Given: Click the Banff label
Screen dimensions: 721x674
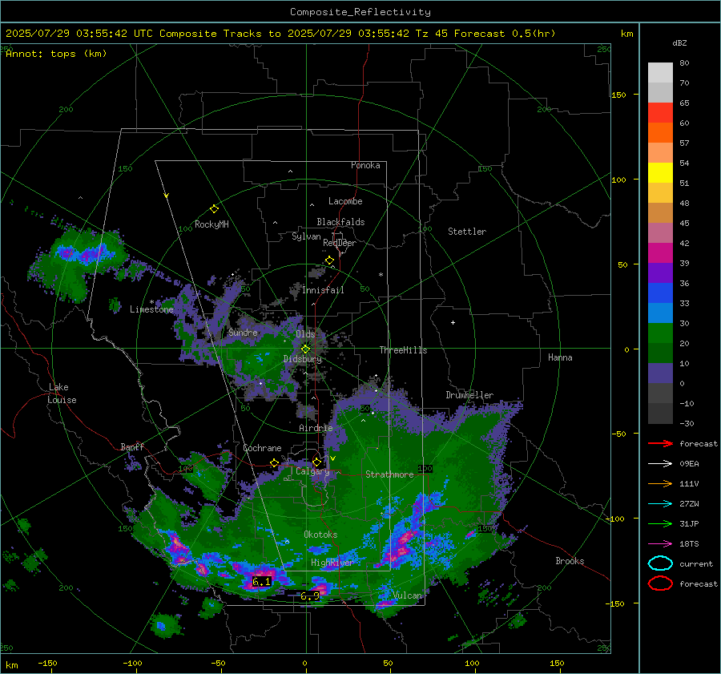Looking at the screenshot, I should [x=132, y=447].
